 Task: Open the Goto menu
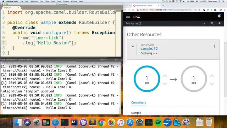(x=53, y=1)
